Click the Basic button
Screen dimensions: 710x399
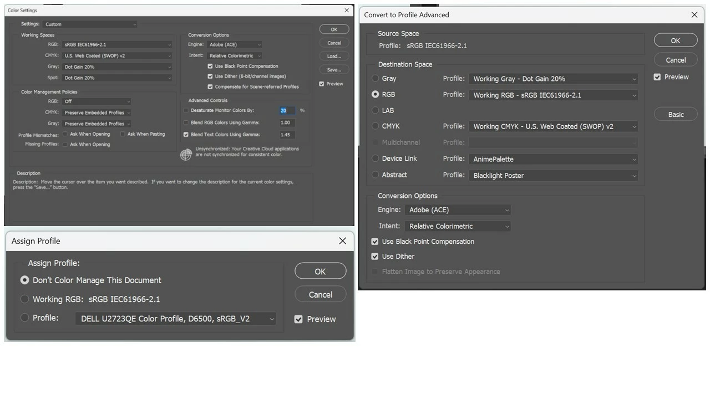(x=675, y=114)
